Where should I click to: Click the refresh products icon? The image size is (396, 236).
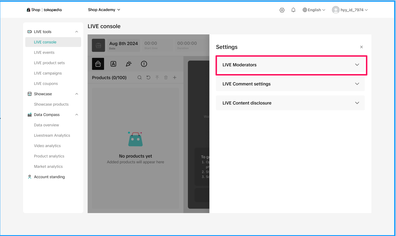click(x=148, y=78)
